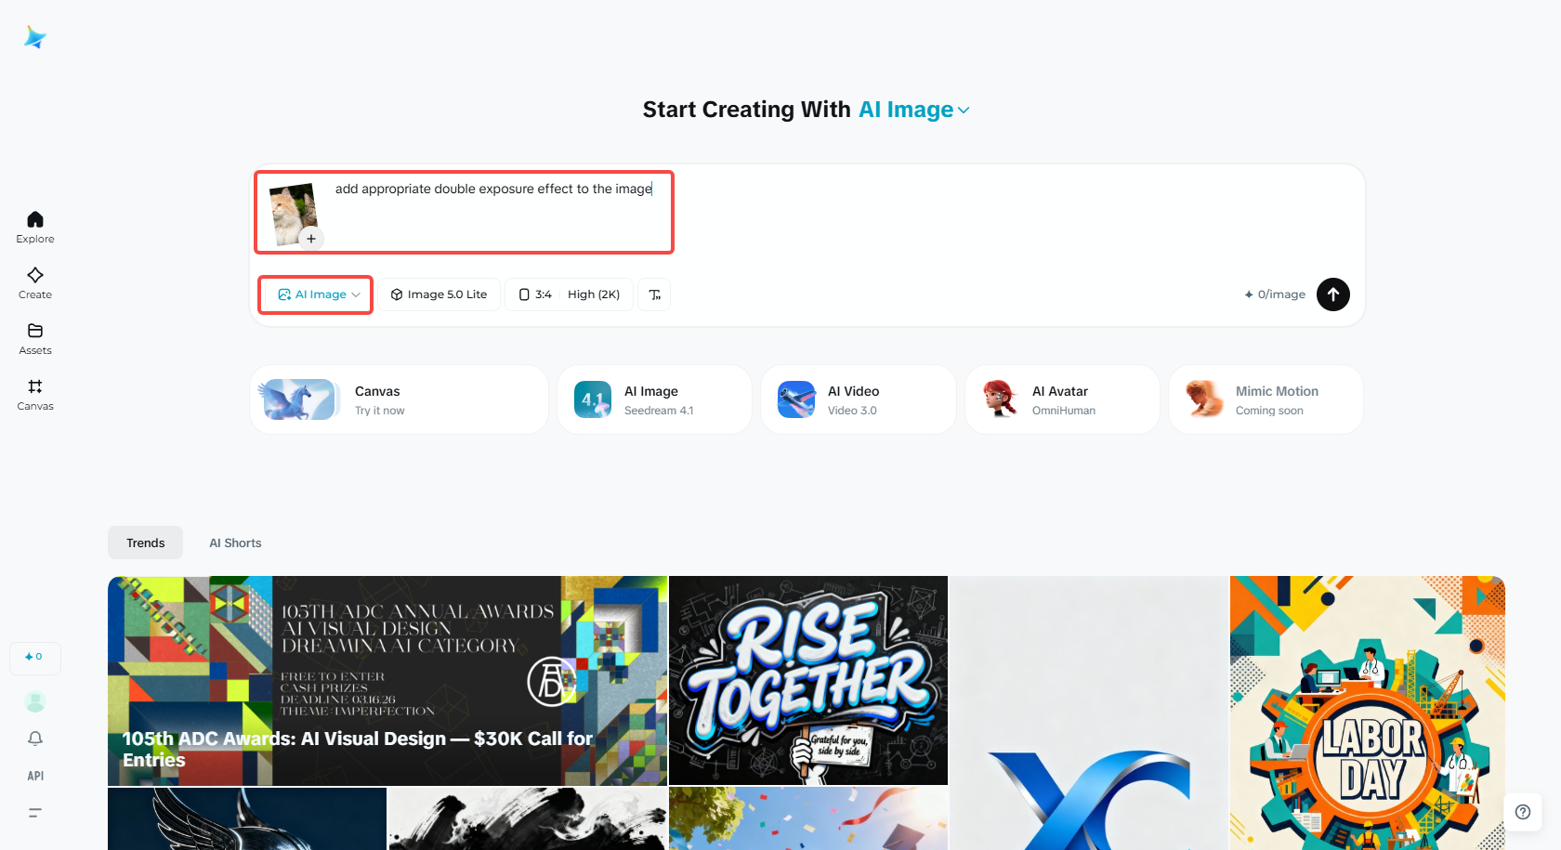Switch to the AI Shorts tab
This screenshot has width=1561, height=850.
coord(235,543)
